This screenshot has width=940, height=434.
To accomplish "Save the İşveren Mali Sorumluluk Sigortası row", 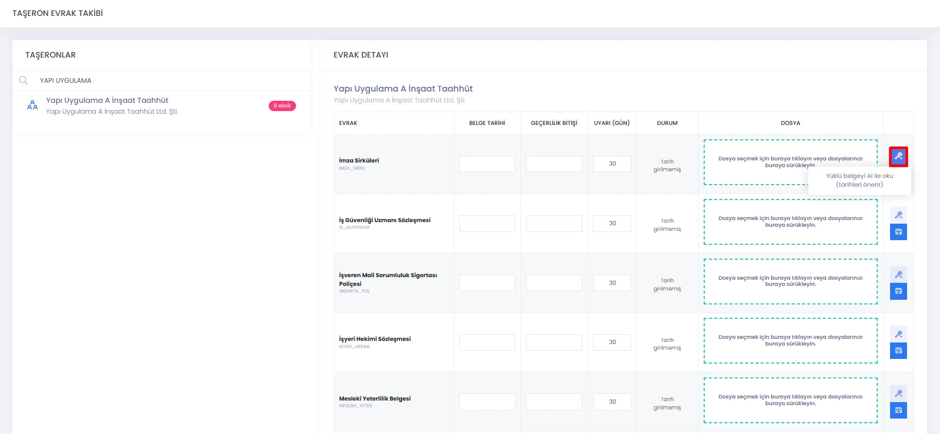I will pyautogui.click(x=898, y=291).
